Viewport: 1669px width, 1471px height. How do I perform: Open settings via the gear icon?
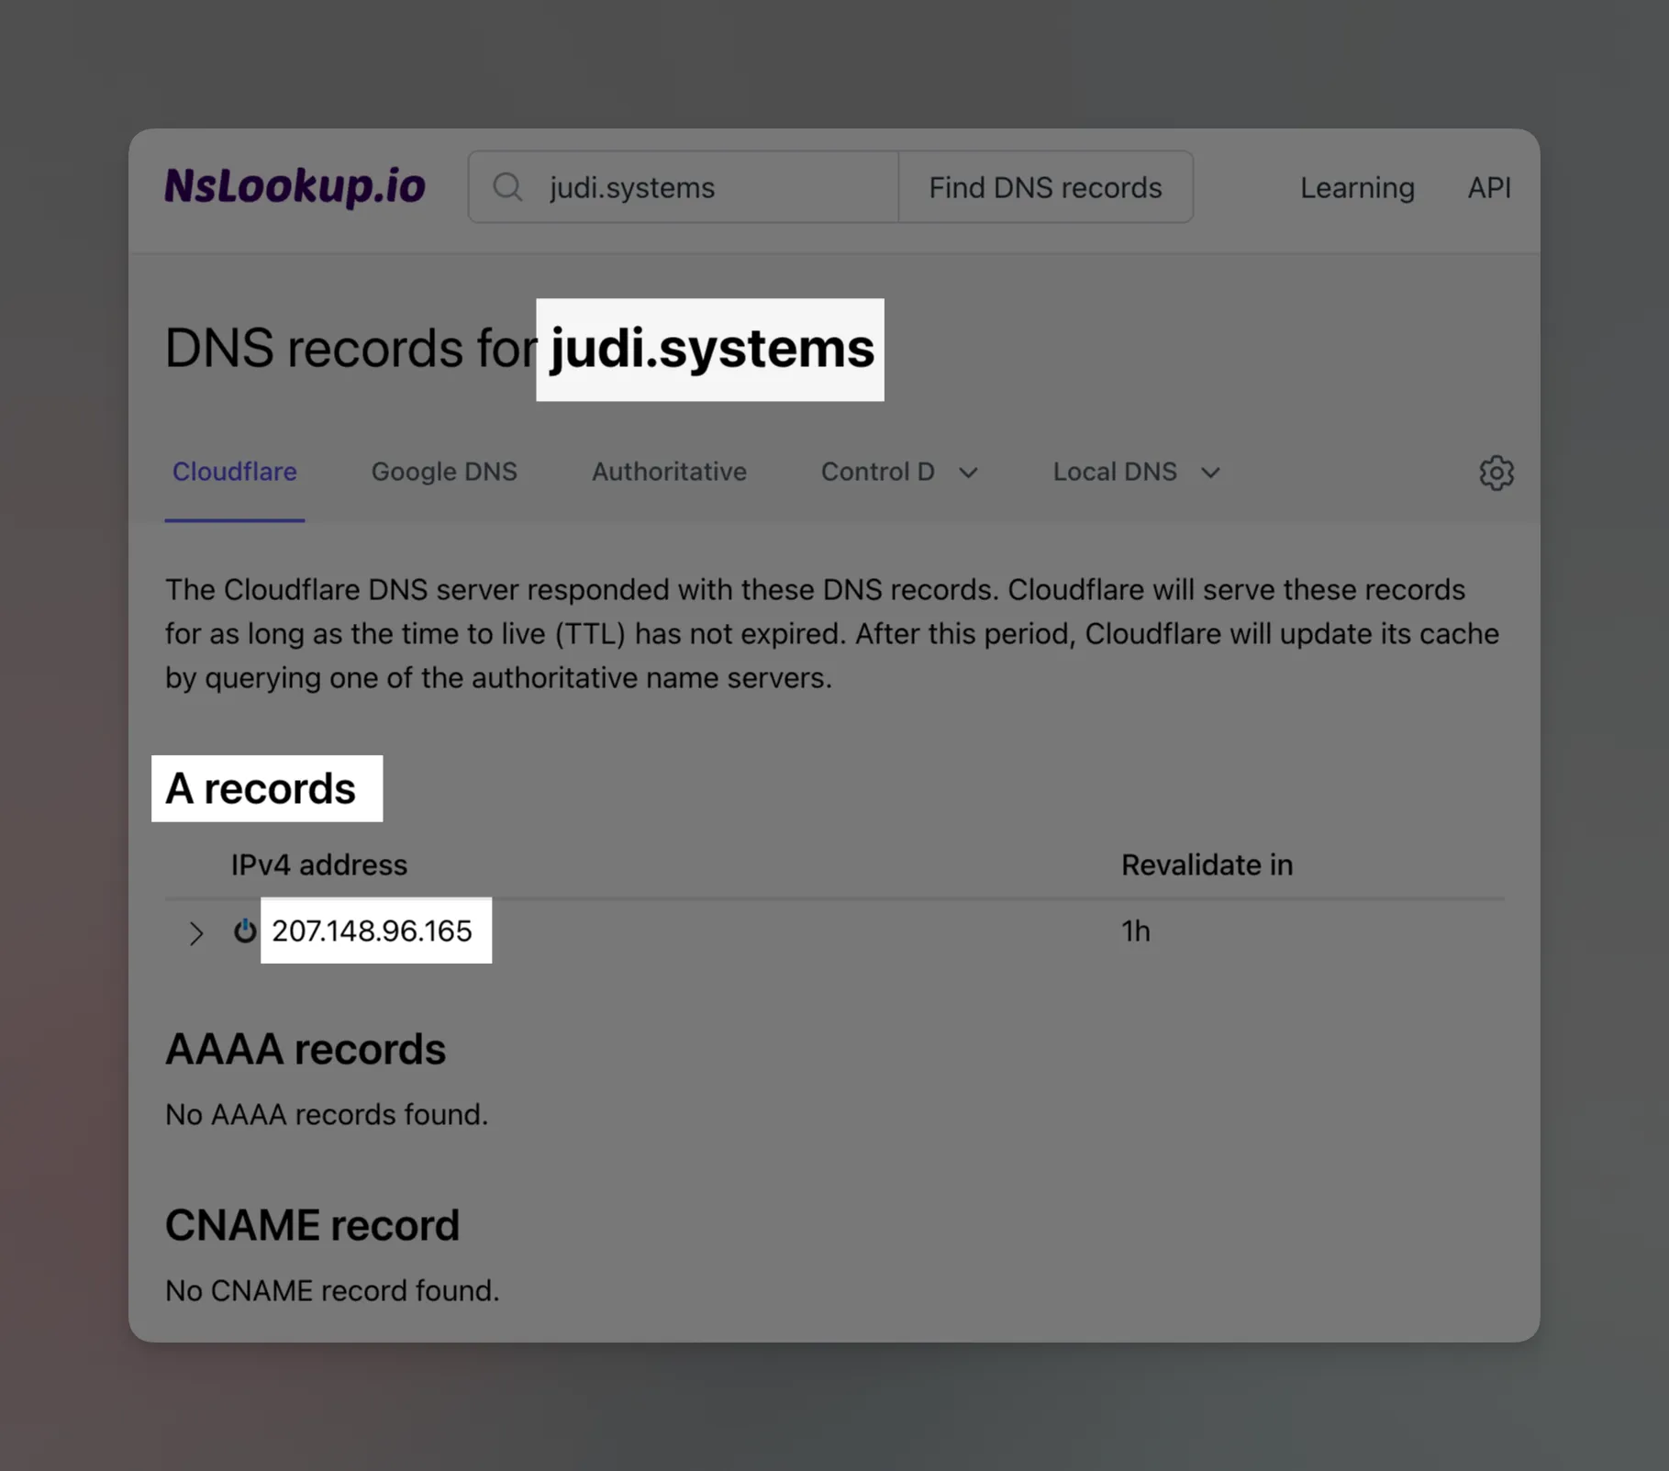pyautogui.click(x=1496, y=473)
